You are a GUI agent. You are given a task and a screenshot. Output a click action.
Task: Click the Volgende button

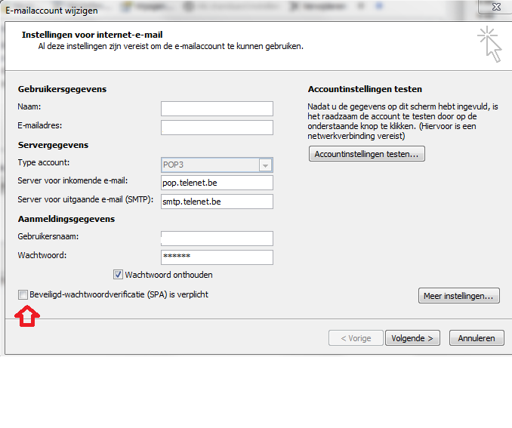[x=412, y=338]
